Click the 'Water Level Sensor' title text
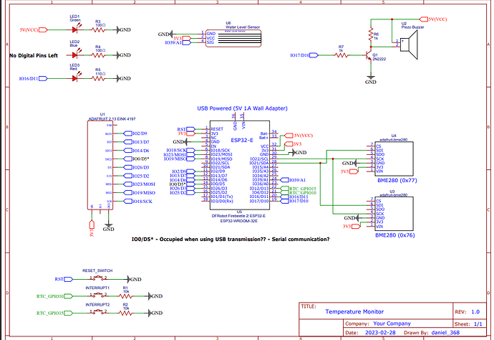This screenshot has height=340, width=494. tap(243, 27)
